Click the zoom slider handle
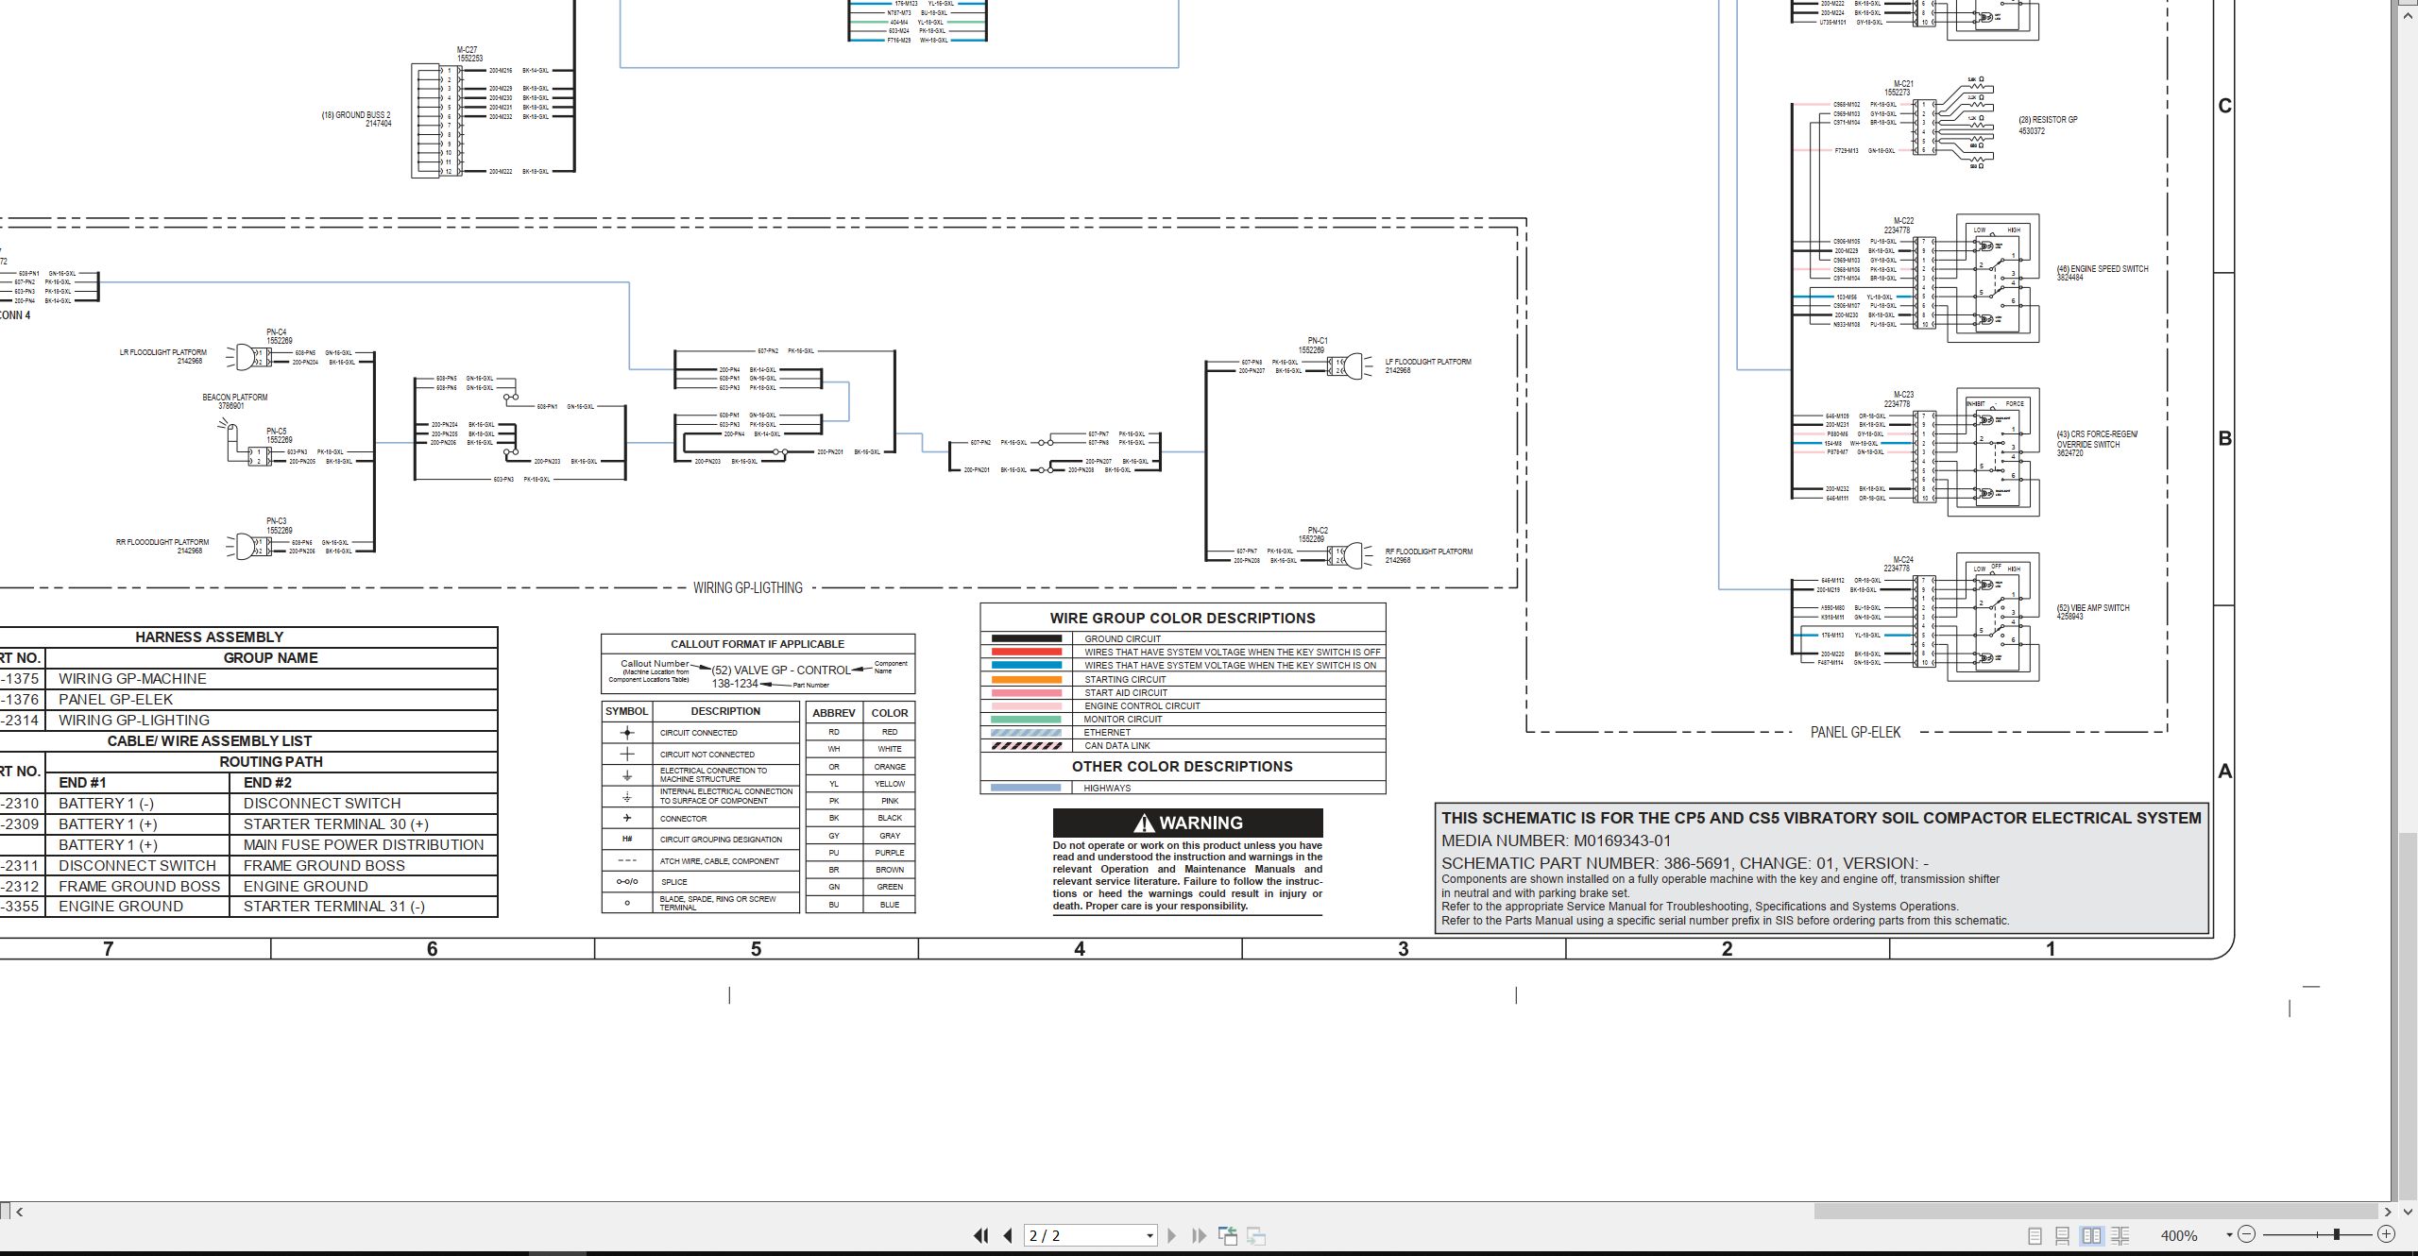The width and height of the screenshot is (2418, 1256). click(x=2337, y=1234)
